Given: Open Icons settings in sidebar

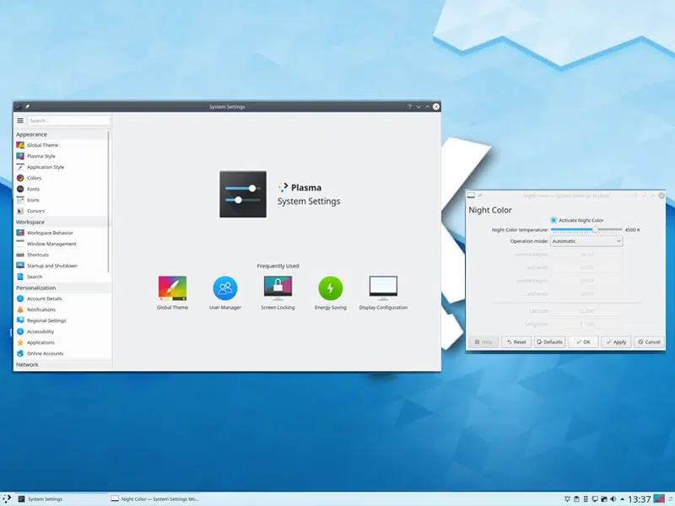Looking at the screenshot, I should (x=60, y=200).
